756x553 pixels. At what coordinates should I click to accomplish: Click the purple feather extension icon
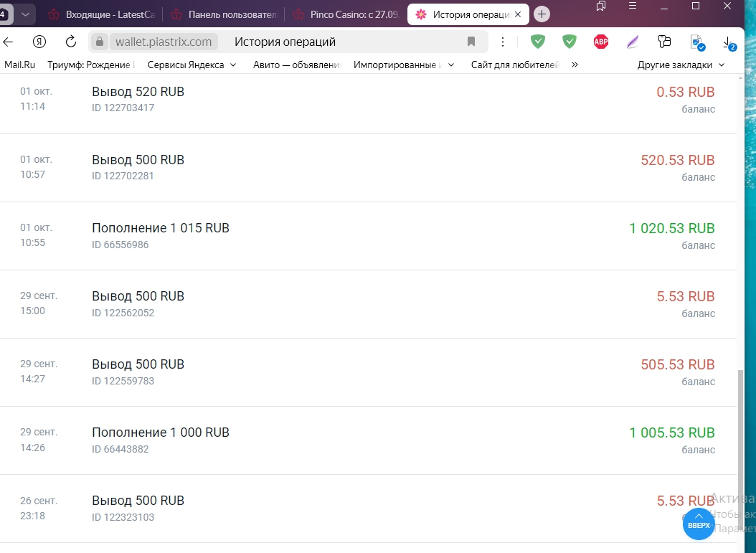(x=633, y=42)
